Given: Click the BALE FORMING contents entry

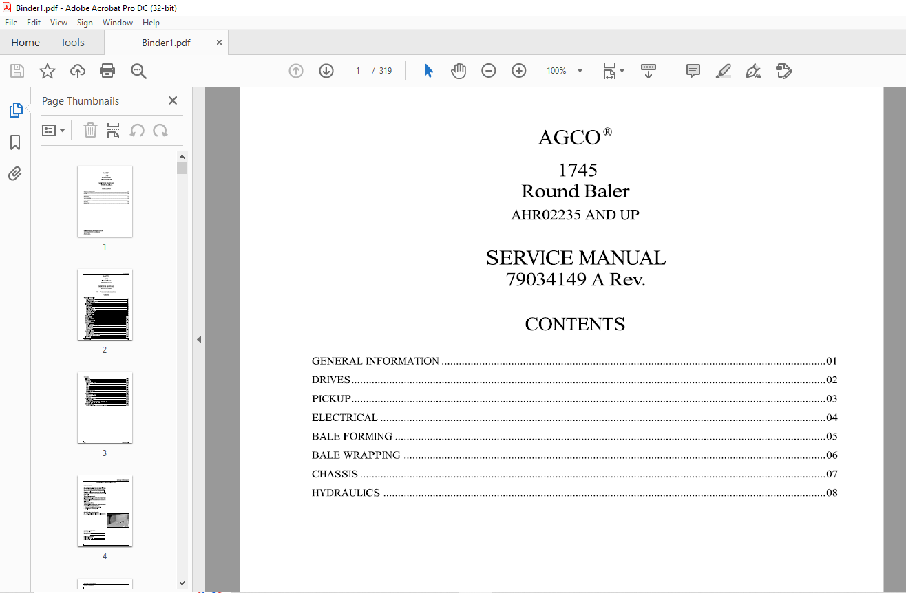Looking at the screenshot, I should point(574,436).
